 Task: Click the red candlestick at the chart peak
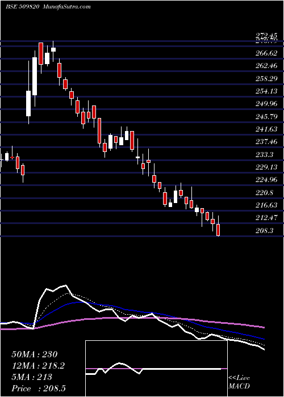click(x=41, y=53)
